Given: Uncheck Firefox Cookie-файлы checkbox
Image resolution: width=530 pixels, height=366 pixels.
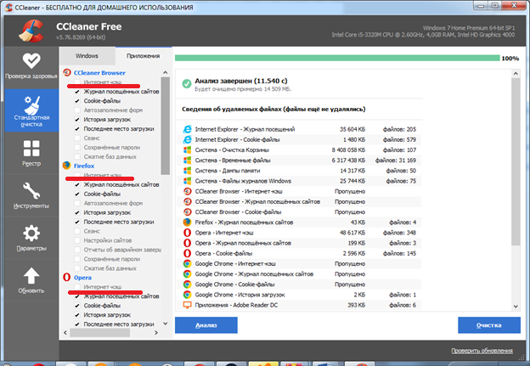Looking at the screenshot, I should (x=77, y=194).
